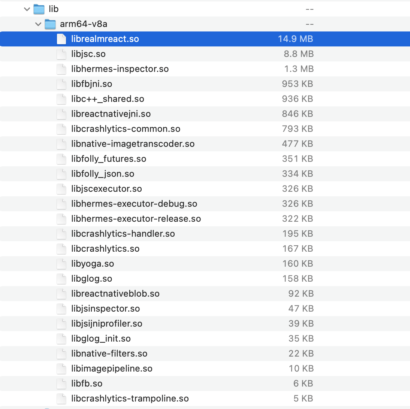Select the lib folder name
This screenshot has height=409, width=410.
tap(54, 9)
